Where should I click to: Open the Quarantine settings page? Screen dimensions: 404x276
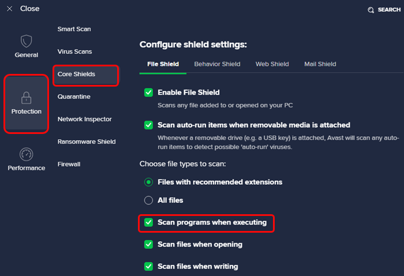74,96
